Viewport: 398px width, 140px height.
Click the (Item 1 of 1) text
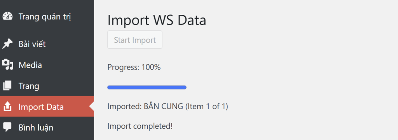click(207, 106)
